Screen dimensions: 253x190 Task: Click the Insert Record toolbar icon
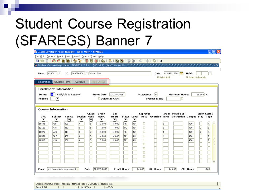click(x=54, y=61)
